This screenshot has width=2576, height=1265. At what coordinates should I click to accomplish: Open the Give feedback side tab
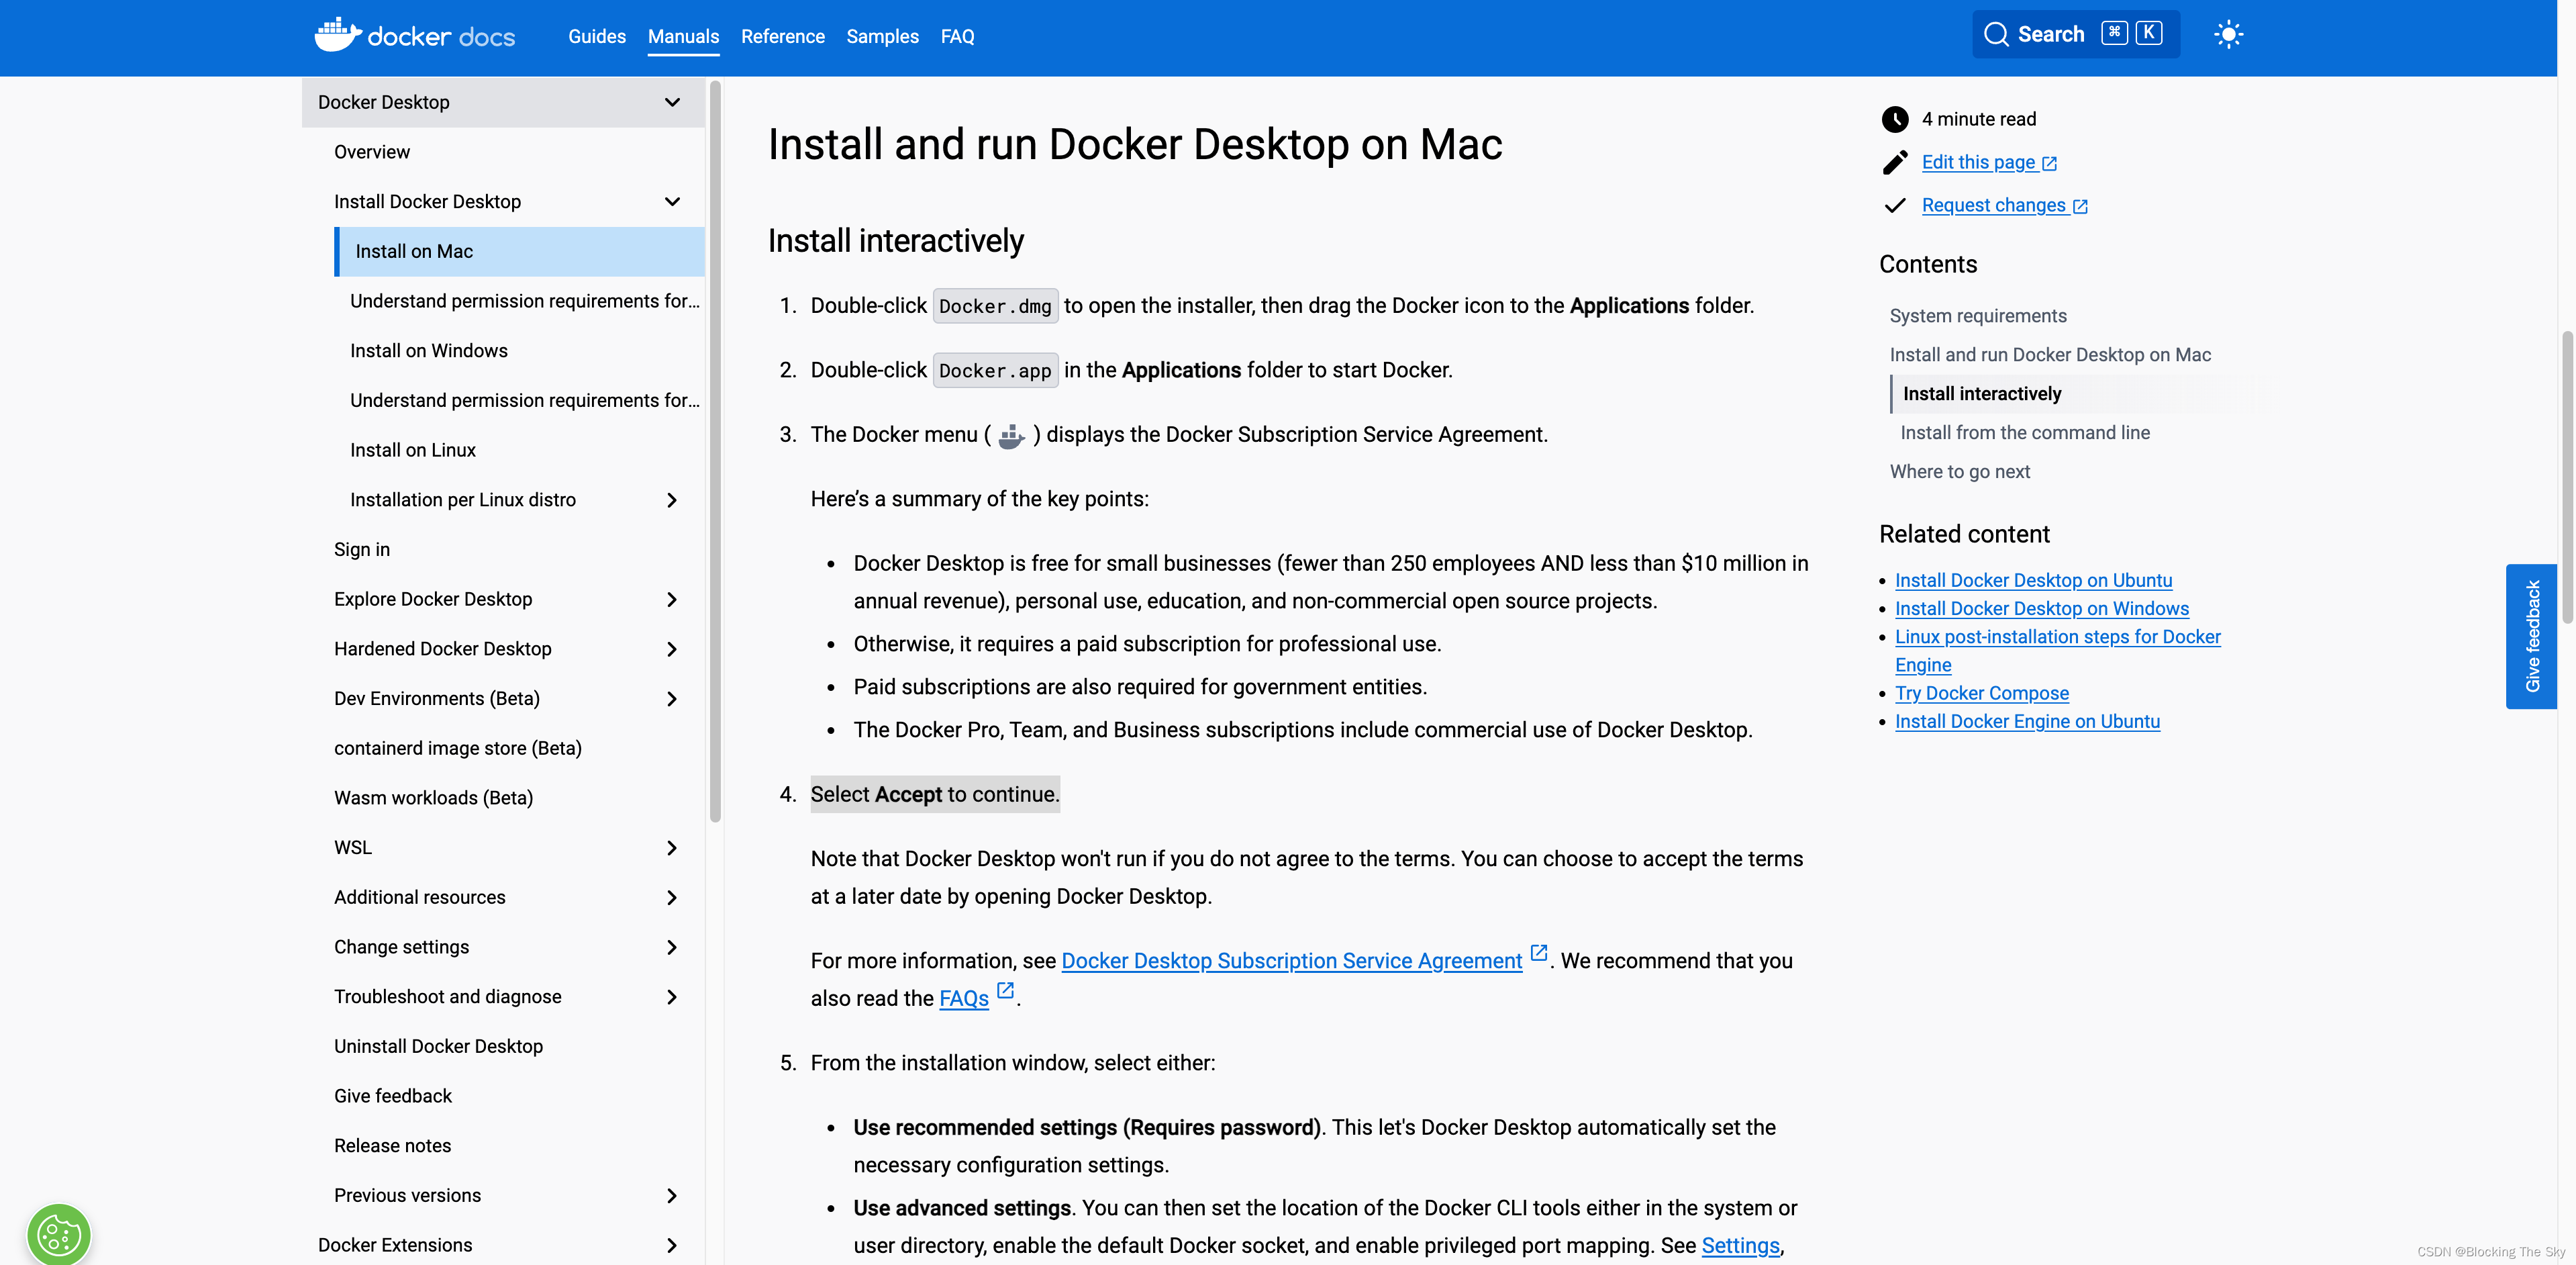(2531, 636)
